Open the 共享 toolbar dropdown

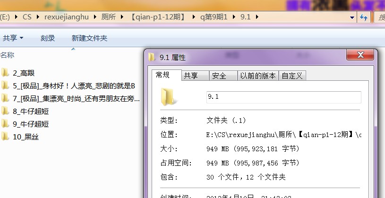pos(13,38)
